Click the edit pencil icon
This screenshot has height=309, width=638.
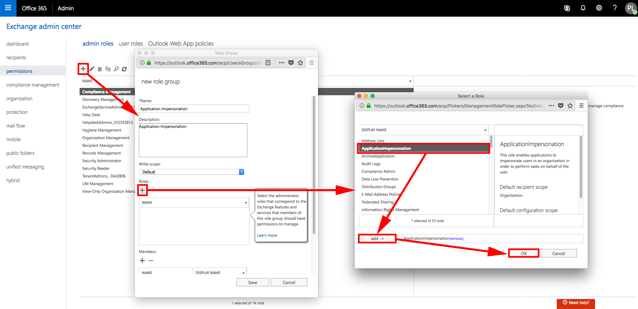click(x=92, y=69)
